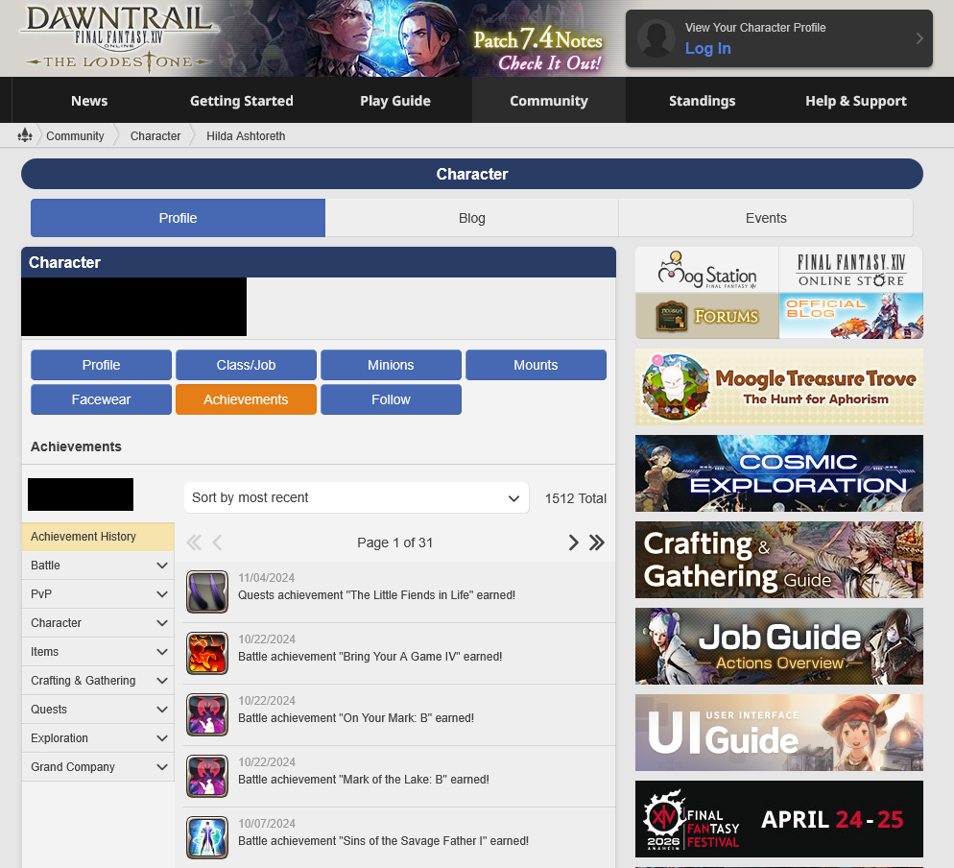
Task: Open the Class/Job button
Action: click(x=246, y=365)
